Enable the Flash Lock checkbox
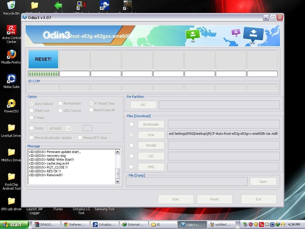This screenshot has width=305, height=229. [x=31, y=111]
